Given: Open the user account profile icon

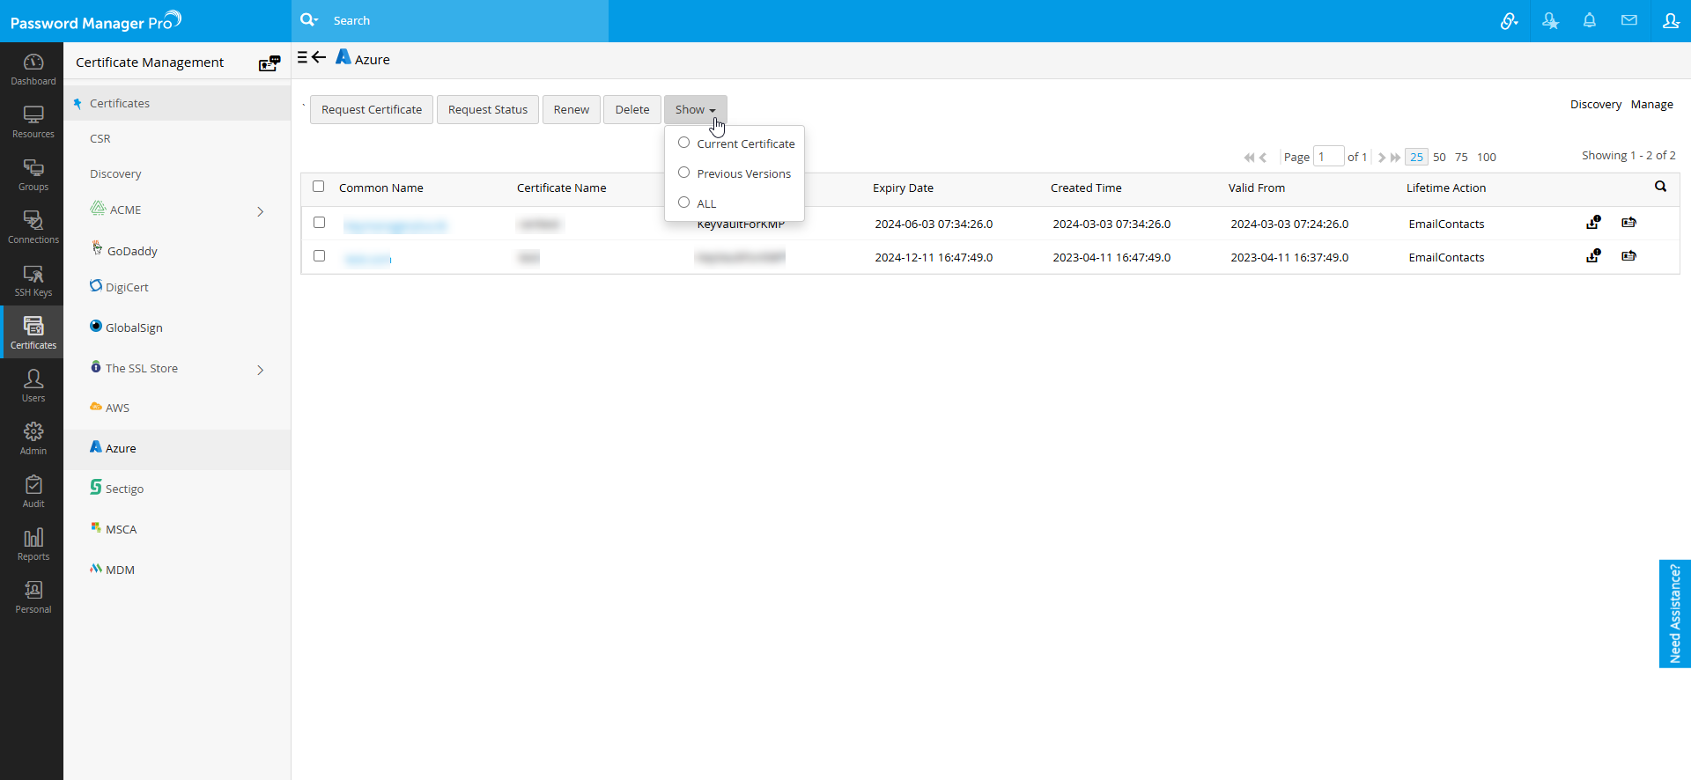Looking at the screenshot, I should (x=1671, y=20).
